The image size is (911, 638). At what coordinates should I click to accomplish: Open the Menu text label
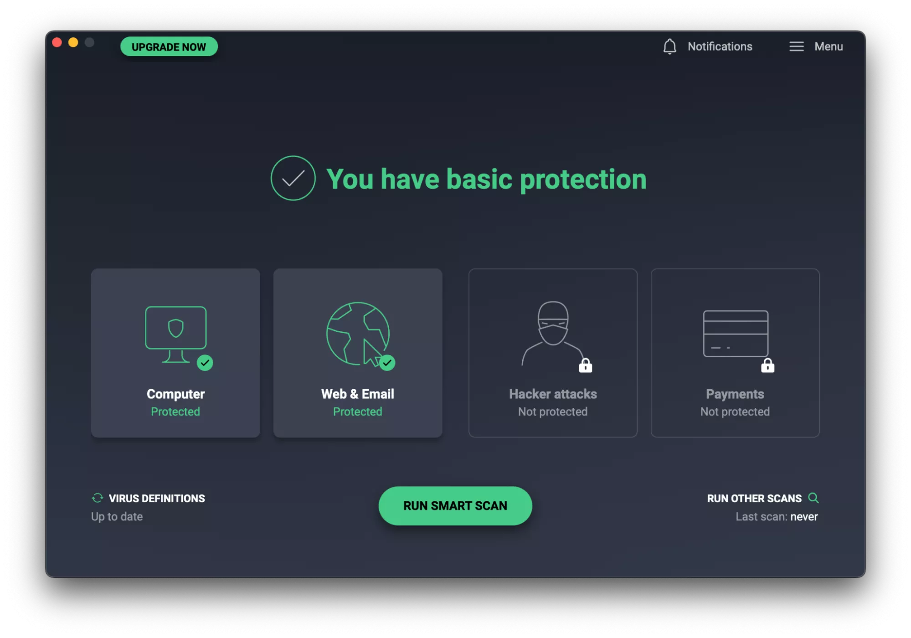click(x=828, y=46)
